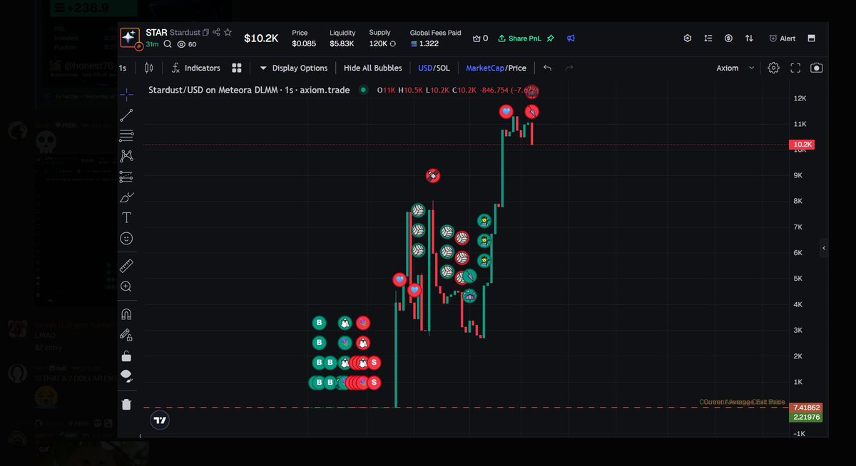Open the emoji icons tool
The image size is (856, 466).
point(126,238)
